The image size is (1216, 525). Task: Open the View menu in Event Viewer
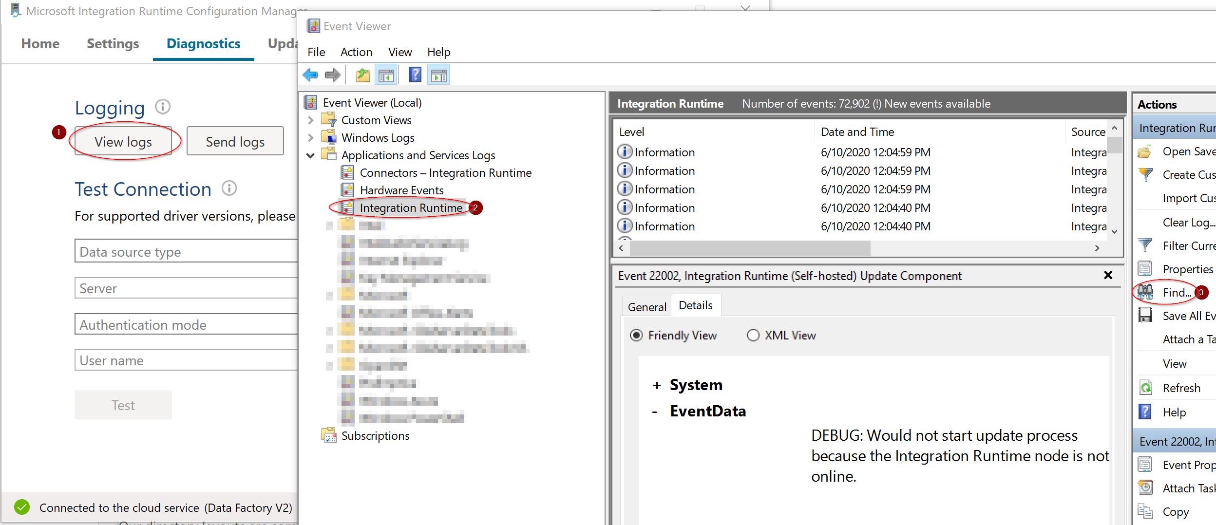400,52
